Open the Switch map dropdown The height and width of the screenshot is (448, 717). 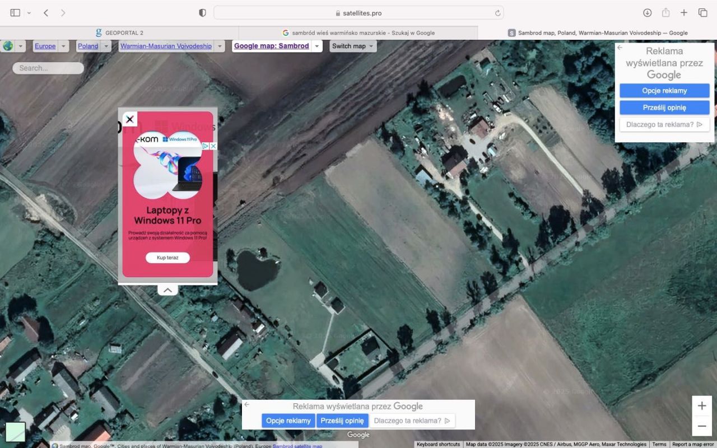coord(353,46)
